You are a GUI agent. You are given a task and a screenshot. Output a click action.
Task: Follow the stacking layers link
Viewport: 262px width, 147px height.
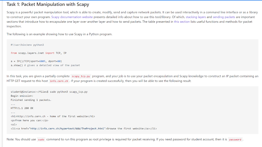[196, 17]
